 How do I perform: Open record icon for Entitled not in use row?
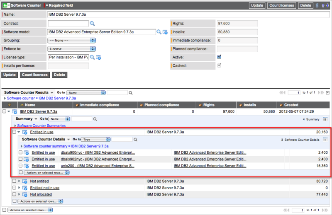25,188
